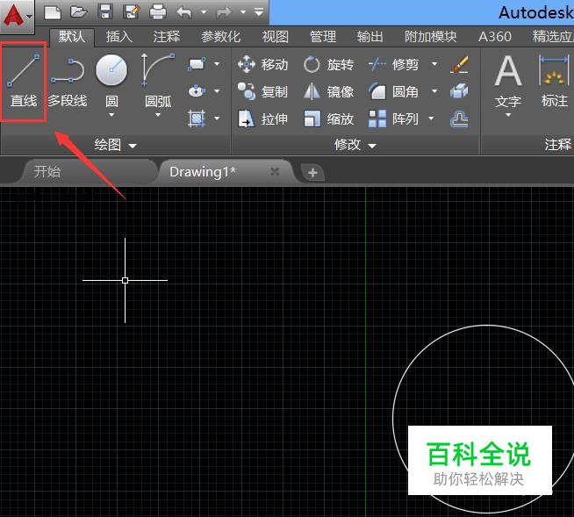The image size is (574, 517).
Task: Open the 圆 (Circle) dropdown arrow
Action: tap(111, 115)
